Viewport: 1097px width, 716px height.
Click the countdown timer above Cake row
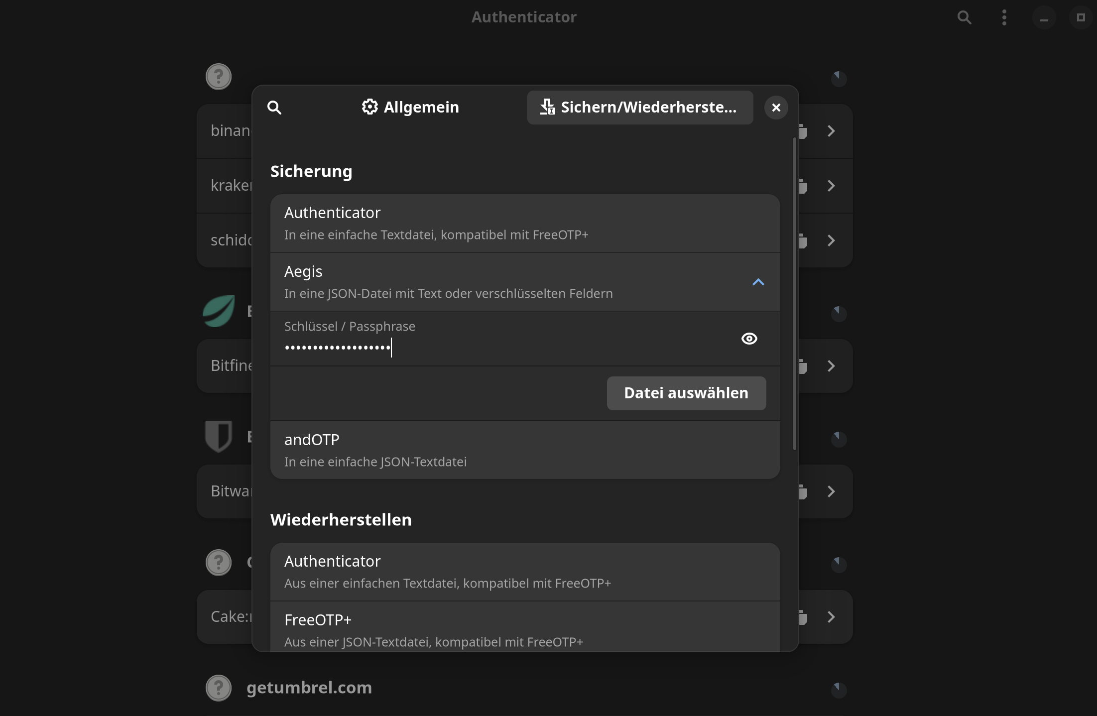pos(839,564)
